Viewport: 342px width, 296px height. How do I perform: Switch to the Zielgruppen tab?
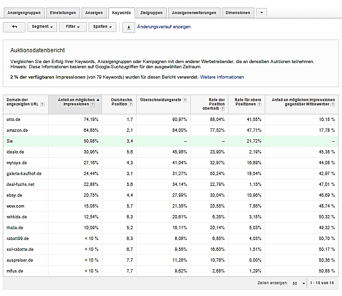pyautogui.click(x=151, y=13)
